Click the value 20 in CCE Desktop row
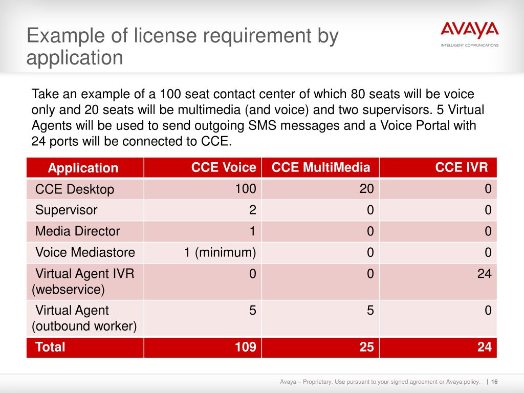This screenshot has width=524, height=393. point(366,189)
